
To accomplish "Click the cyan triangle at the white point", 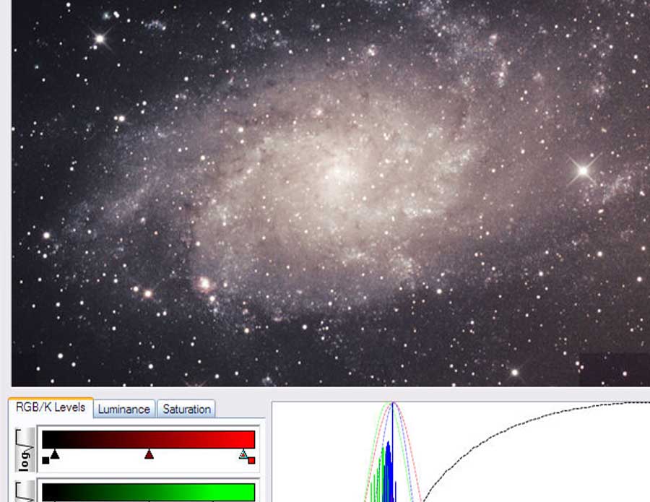I will (x=243, y=454).
